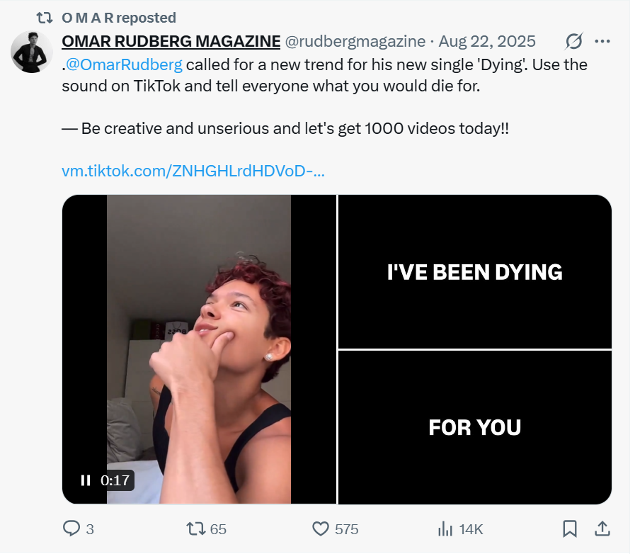Open OMAR RUDBERG MAGAZINE profile avatar
This screenshot has height=554, width=635.
(32, 52)
